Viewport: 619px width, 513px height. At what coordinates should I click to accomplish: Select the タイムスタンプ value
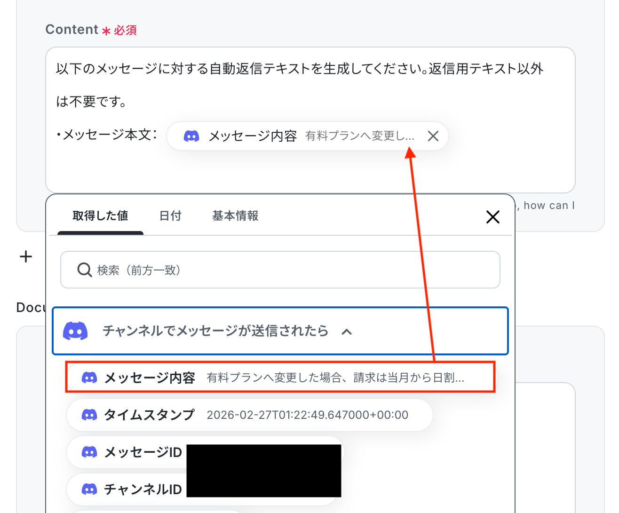249,415
